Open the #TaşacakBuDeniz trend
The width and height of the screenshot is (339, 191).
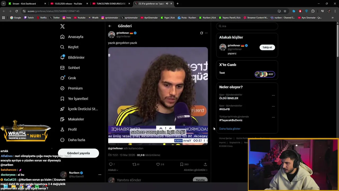(x=231, y=120)
